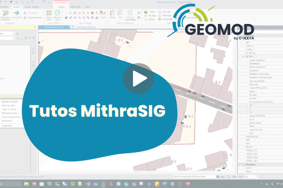
Task: Open the upper left panel combo box
Action: point(7,33)
